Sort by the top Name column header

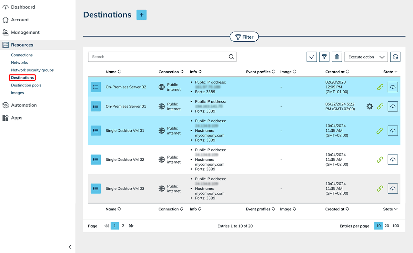[x=113, y=72]
